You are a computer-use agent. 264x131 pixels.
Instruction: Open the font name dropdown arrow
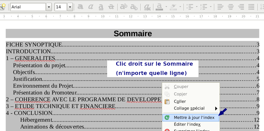coord(49,7)
